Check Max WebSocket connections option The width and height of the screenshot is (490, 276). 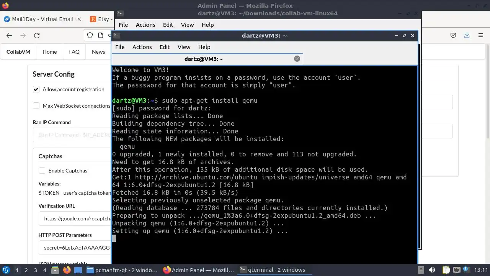coord(36,106)
